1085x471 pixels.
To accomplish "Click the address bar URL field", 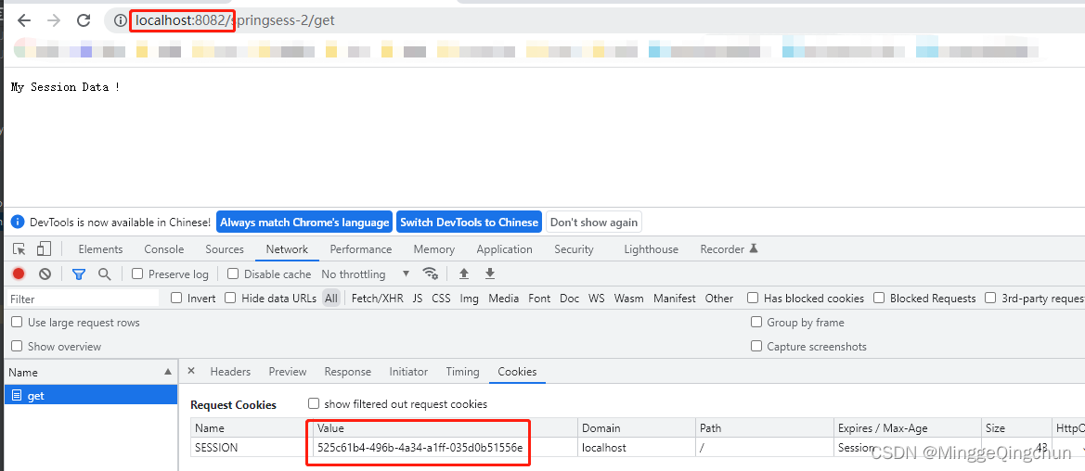I will (595, 20).
